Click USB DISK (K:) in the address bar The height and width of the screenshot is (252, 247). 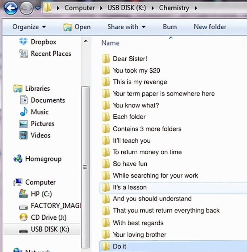pyautogui.click(x=126, y=8)
